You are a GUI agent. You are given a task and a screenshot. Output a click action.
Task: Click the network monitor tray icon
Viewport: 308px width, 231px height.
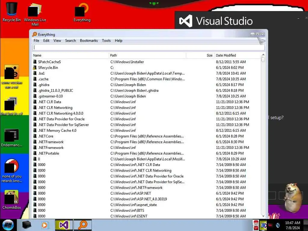pos(263,225)
